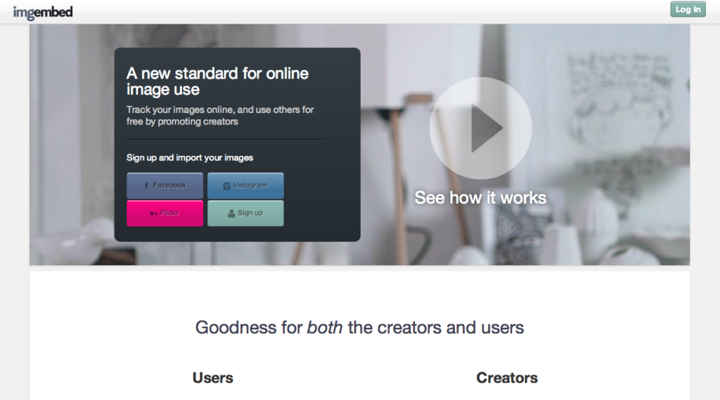Click the Instagram camera icon
Image resolution: width=720 pixels, height=400 pixels.
coord(226,185)
